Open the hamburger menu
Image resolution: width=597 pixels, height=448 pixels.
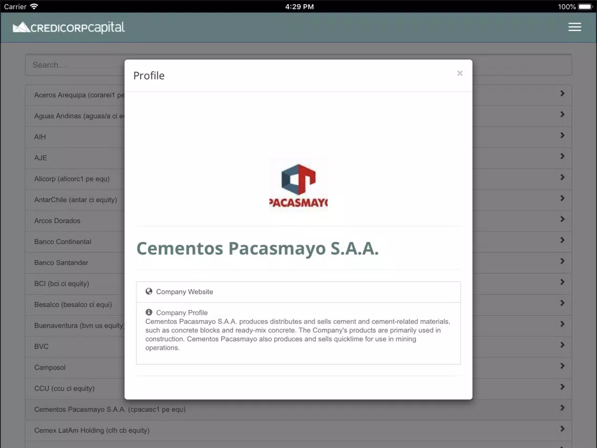(574, 27)
